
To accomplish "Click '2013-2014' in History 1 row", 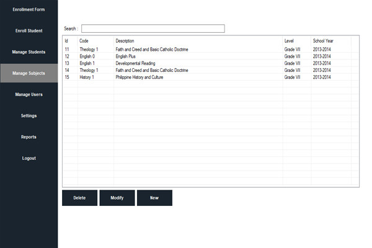I will pos(322,77).
